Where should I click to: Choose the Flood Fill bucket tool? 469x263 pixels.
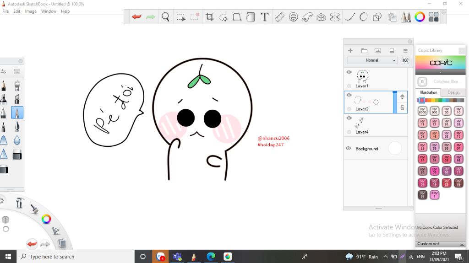click(251, 17)
